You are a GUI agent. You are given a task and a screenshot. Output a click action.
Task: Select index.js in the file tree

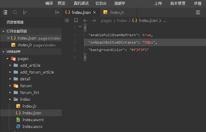(x=31, y=106)
